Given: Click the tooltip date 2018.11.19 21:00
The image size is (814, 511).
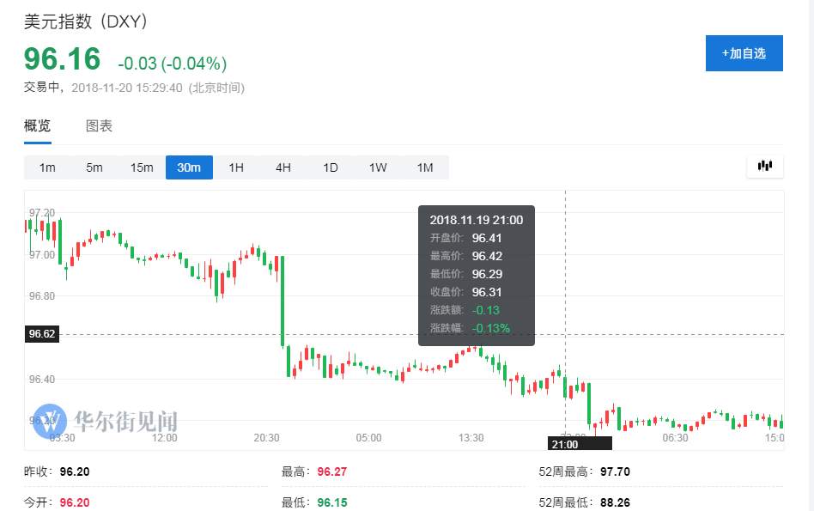Looking at the screenshot, I should (x=476, y=220).
